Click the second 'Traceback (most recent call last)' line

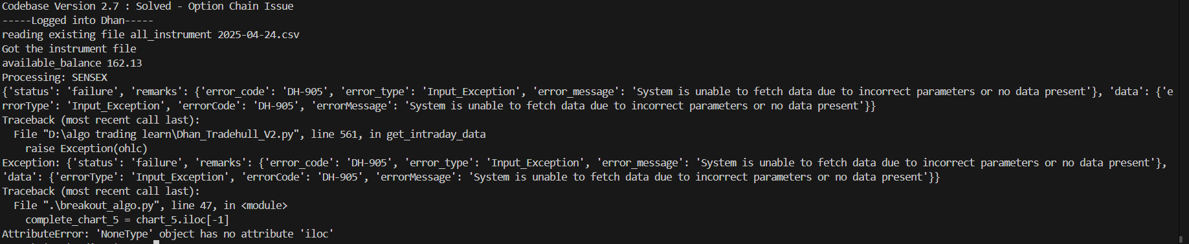(x=101, y=192)
